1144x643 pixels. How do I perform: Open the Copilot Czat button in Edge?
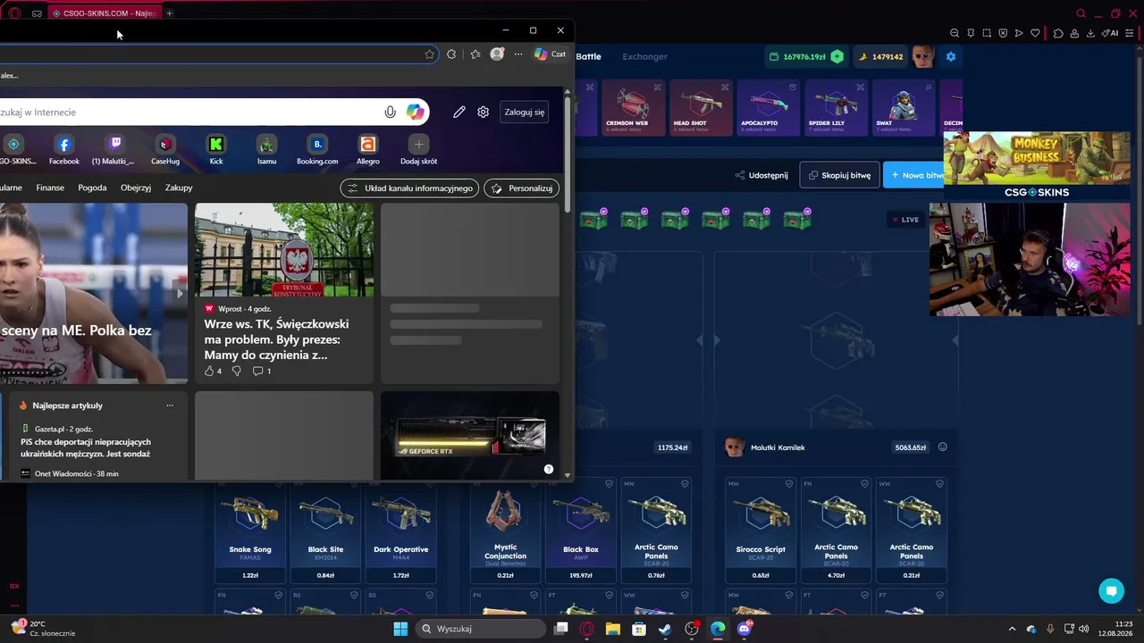(x=550, y=54)
